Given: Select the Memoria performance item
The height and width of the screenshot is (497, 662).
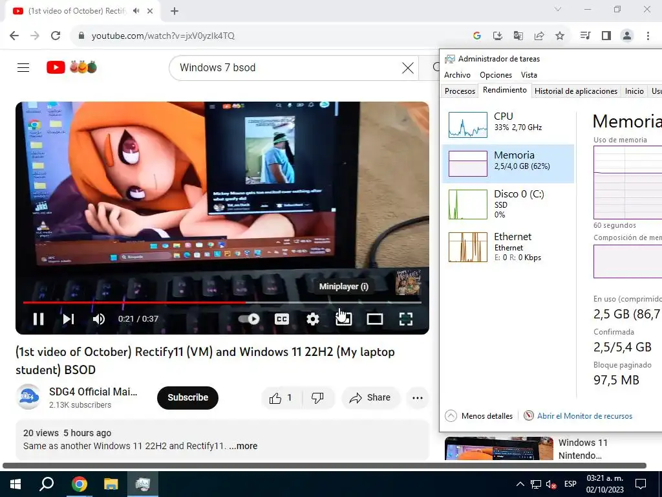Looking at the screenshot, I should pos(508,164).
